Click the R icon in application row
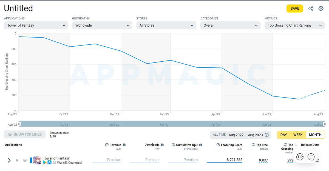 pos(17,160)
